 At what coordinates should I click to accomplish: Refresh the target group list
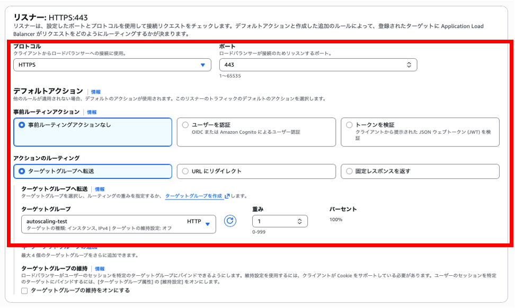(230, 221)
